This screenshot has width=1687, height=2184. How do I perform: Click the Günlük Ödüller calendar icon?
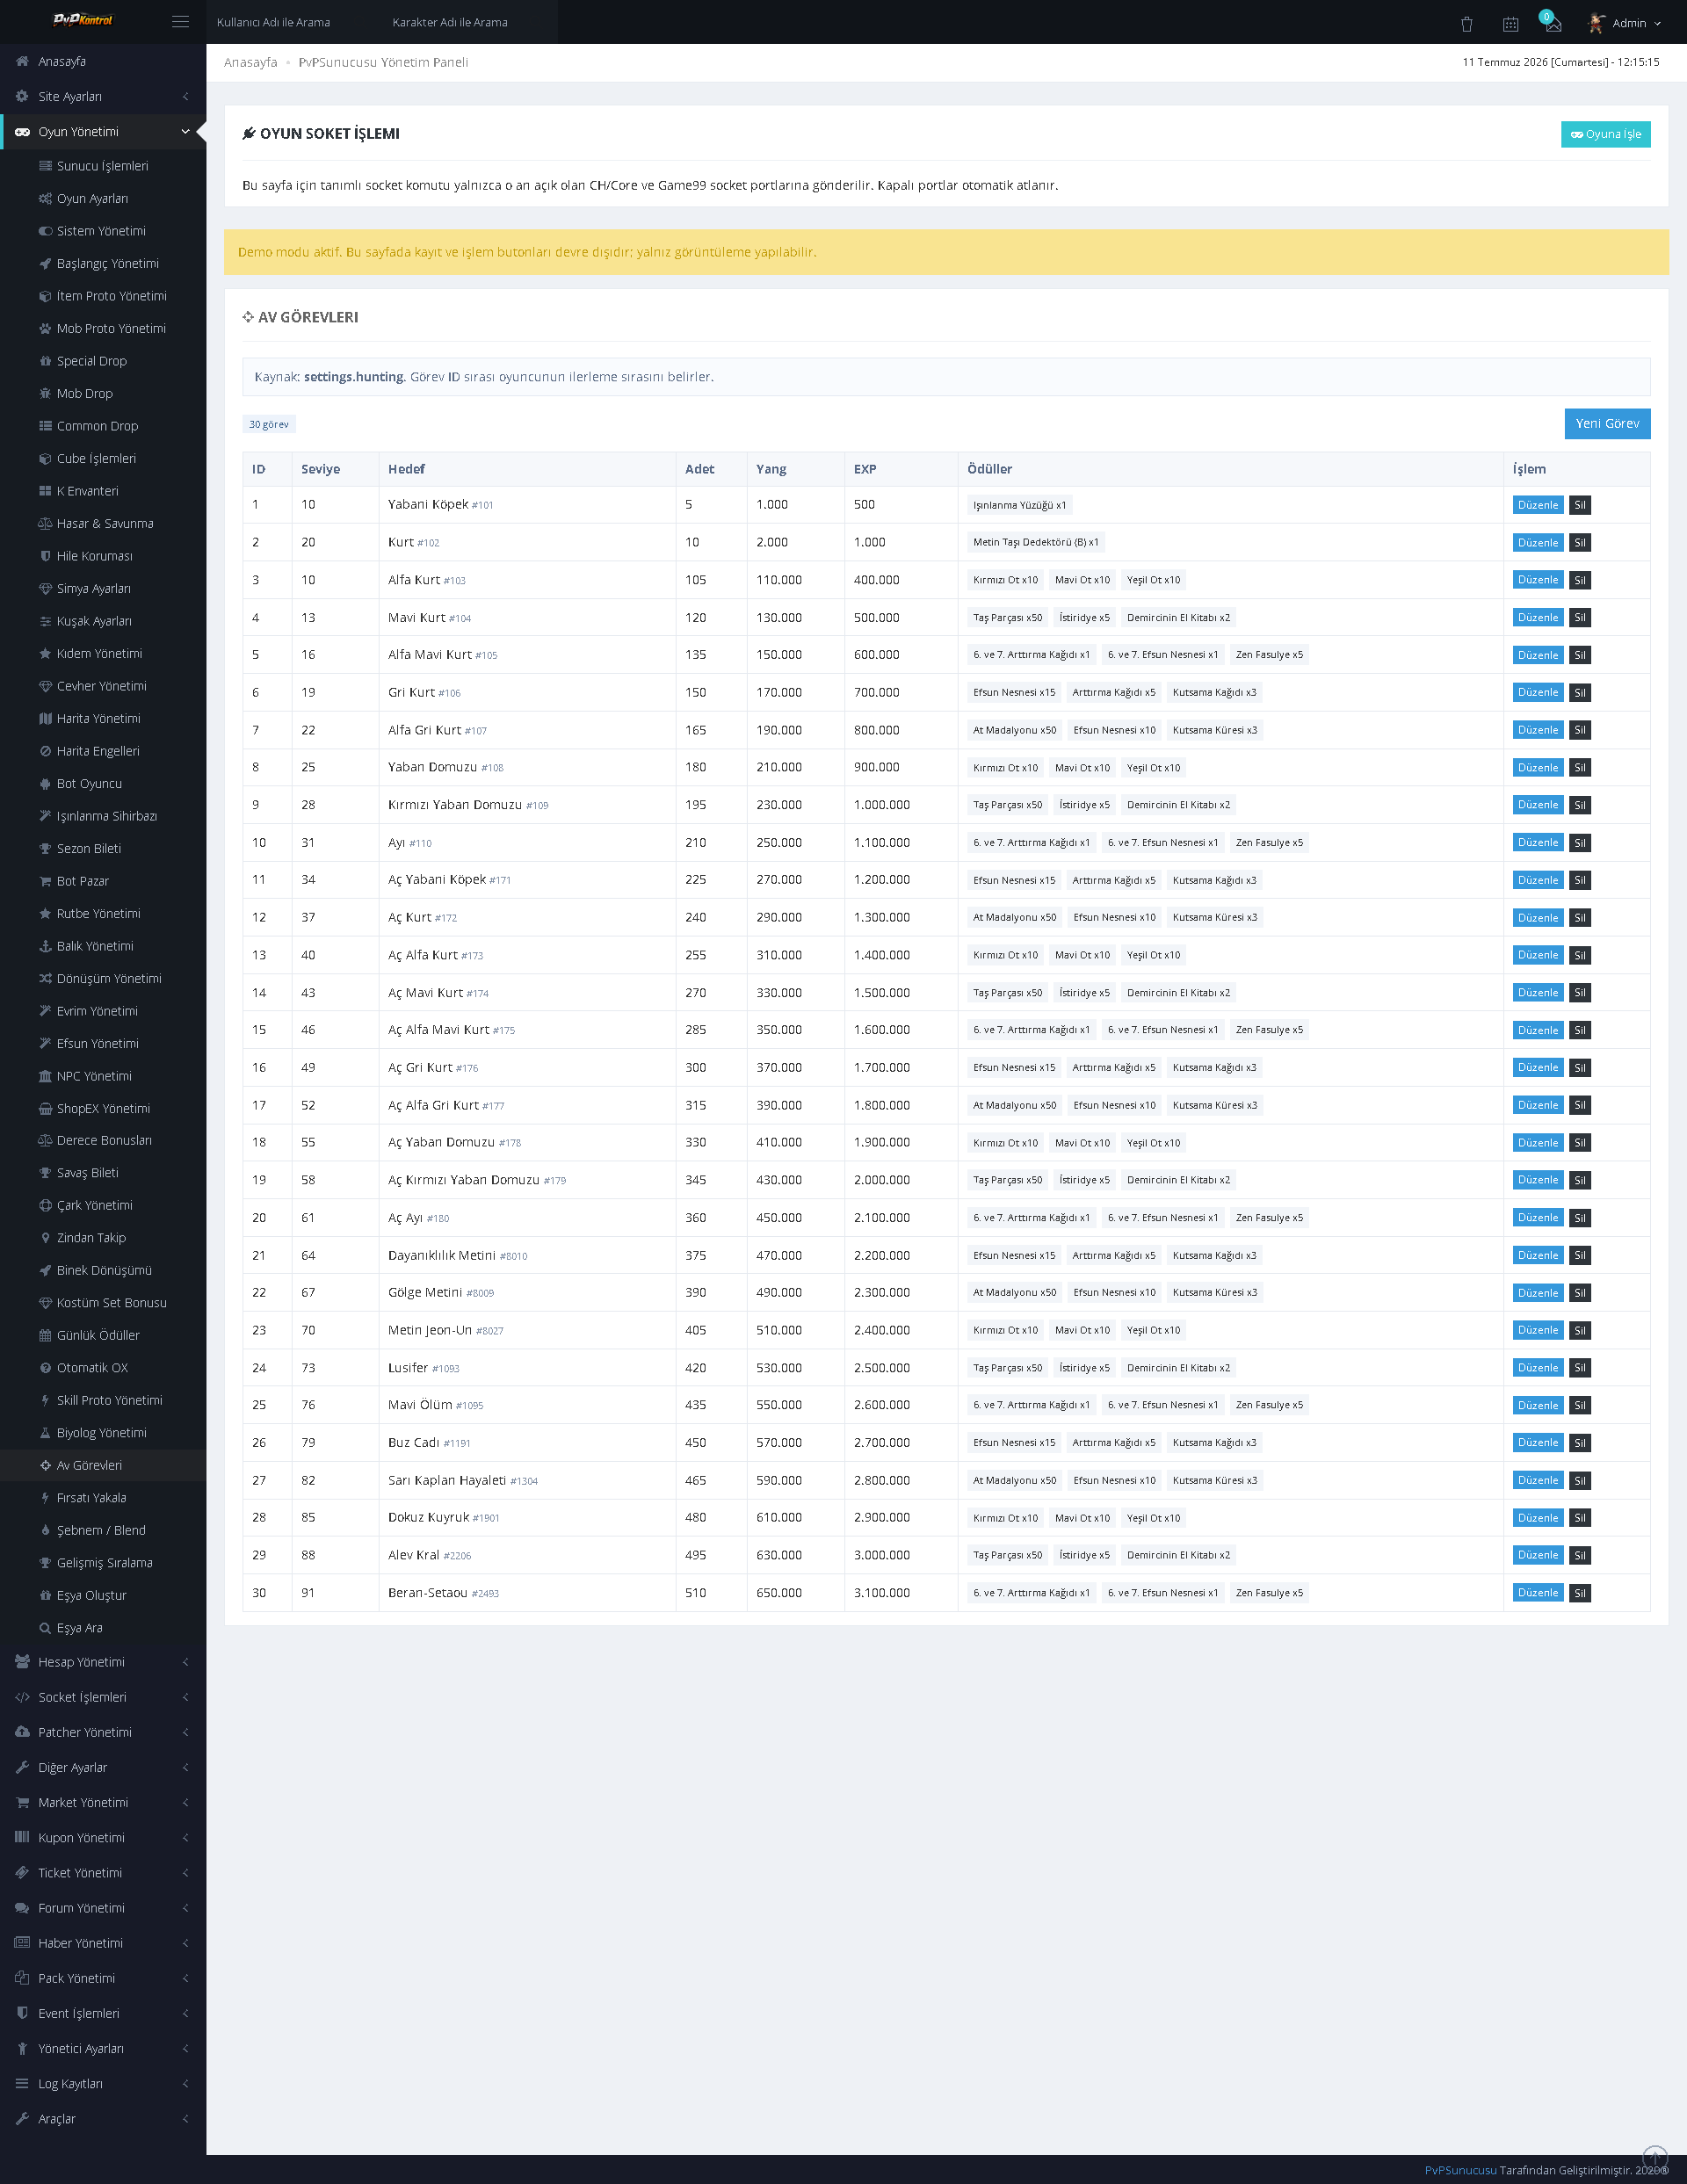(45, 1336)
